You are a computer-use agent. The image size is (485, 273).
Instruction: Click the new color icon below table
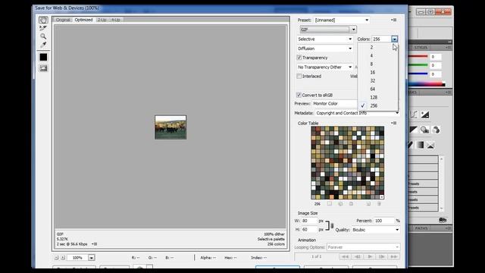(x=368, y=204)
